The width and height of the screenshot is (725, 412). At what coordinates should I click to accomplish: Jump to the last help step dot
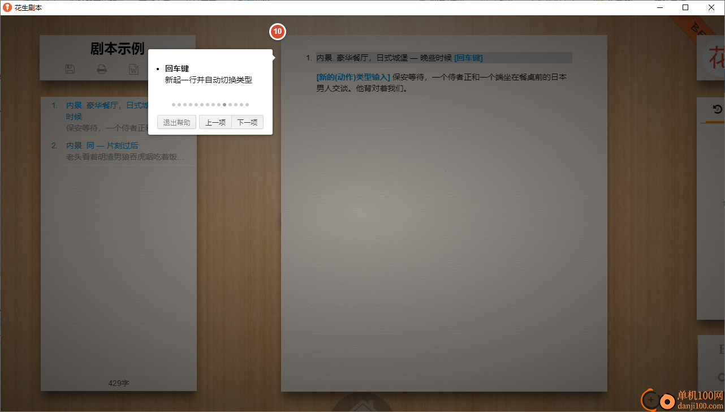coord(247,105)
